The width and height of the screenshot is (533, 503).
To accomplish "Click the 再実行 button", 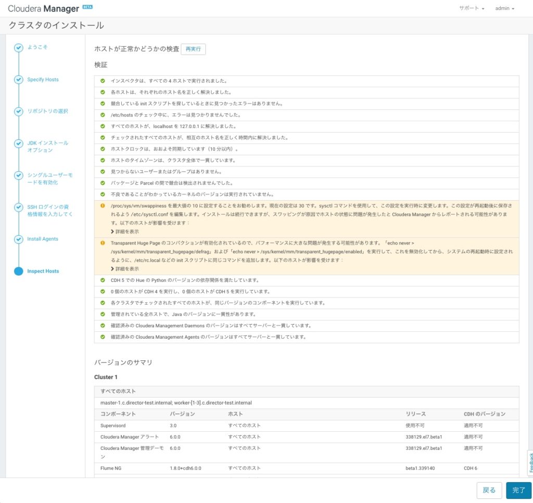I will [x=193, y=49].
